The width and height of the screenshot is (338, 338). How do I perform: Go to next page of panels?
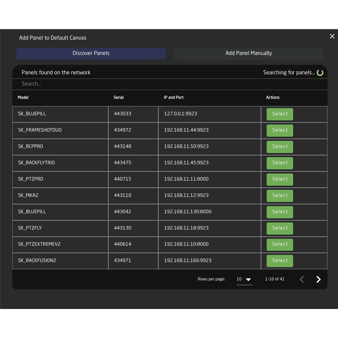[x=318, y=279]
